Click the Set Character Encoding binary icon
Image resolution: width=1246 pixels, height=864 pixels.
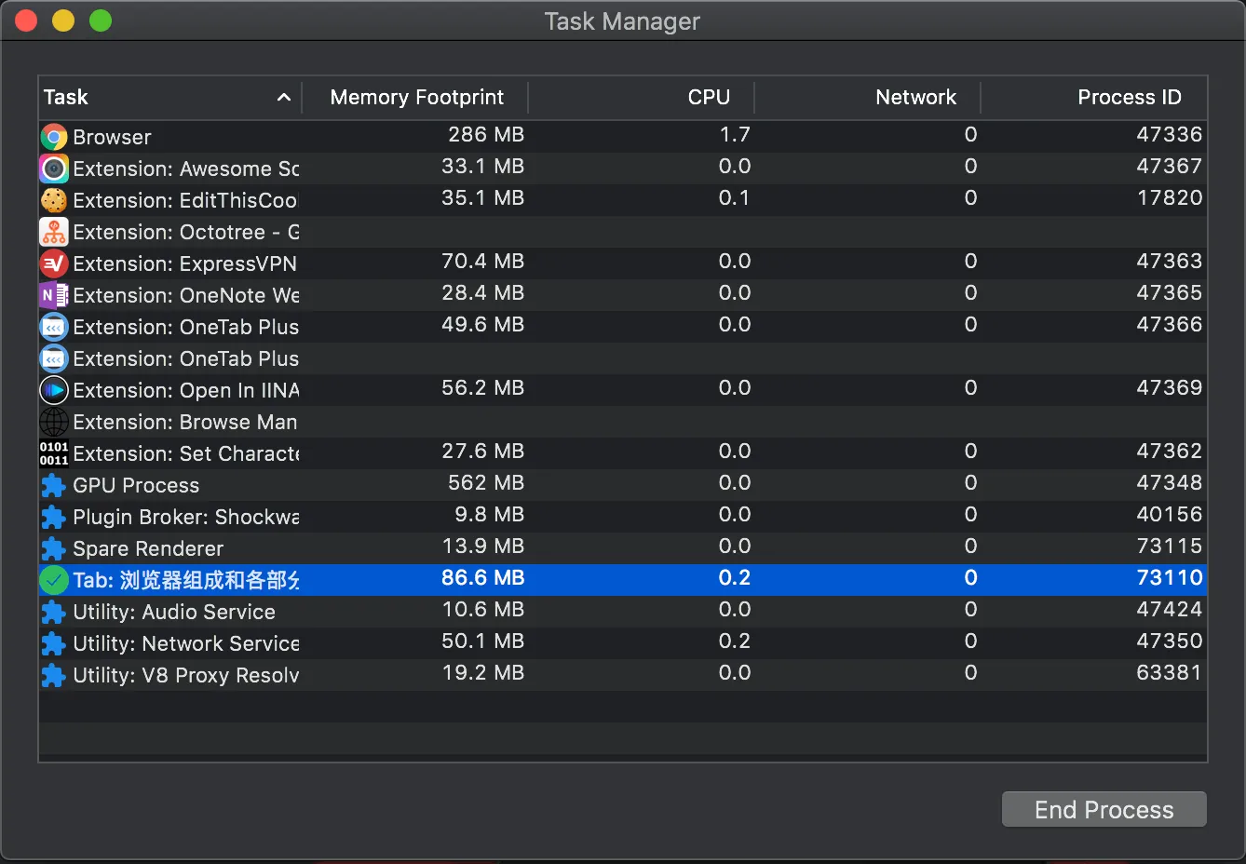54,453
